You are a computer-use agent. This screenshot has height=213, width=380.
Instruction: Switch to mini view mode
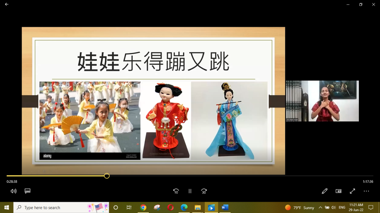click(x=338, y=191)
